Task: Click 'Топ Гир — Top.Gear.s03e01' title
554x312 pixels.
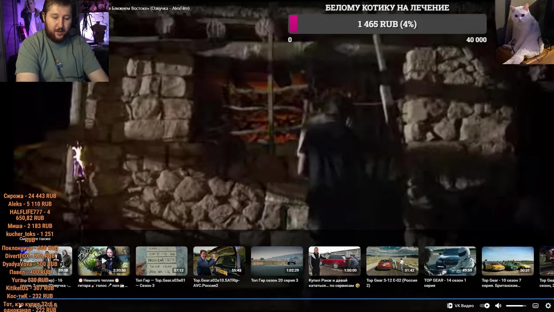Action: [x=161, y=283]
